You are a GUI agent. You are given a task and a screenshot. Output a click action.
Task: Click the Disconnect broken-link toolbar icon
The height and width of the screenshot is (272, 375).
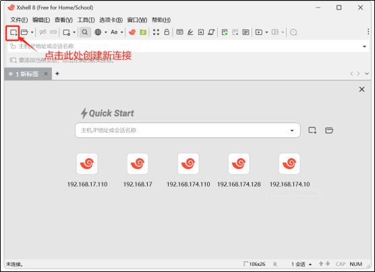[42, 32]
